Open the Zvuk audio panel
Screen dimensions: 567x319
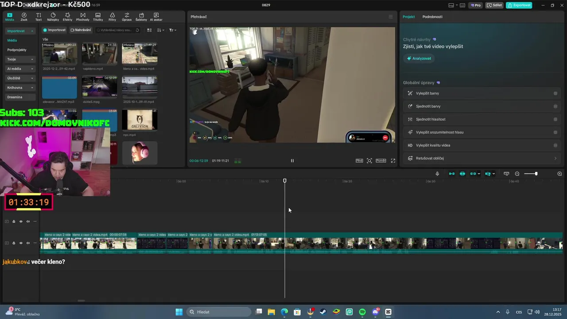[24, 17]
